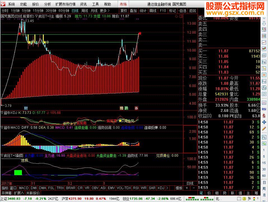This screenshot has height=202, width=268.
Task: Select the candlestick chart icon
Action: (x=264, y=49)
